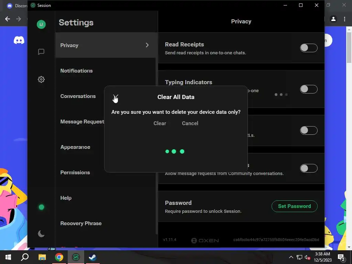This screenshot has height=264, width=352.
Task: Click the commit hash text in footer
Action: coord(276,240)
